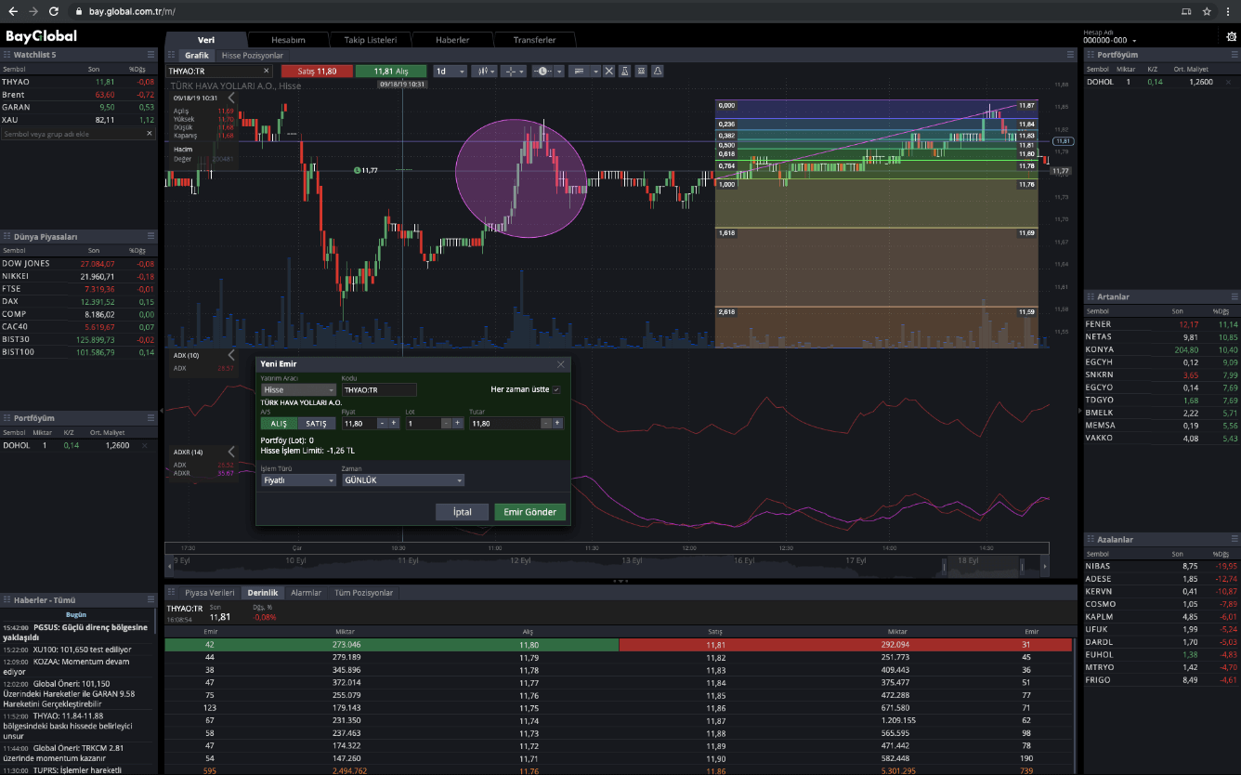Click the browser reload button

pyautogui.click(x=54, y=11)
